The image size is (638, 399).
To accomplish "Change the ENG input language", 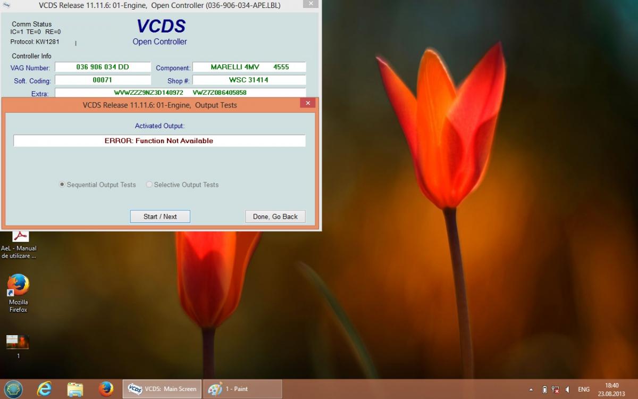I will coord(584,389).
